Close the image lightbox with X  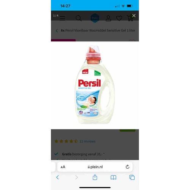134,16
